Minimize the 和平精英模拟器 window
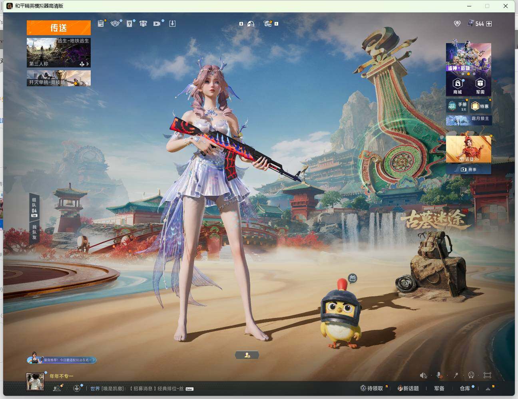Viewport: 518px width, 399px height. [469, 6]
